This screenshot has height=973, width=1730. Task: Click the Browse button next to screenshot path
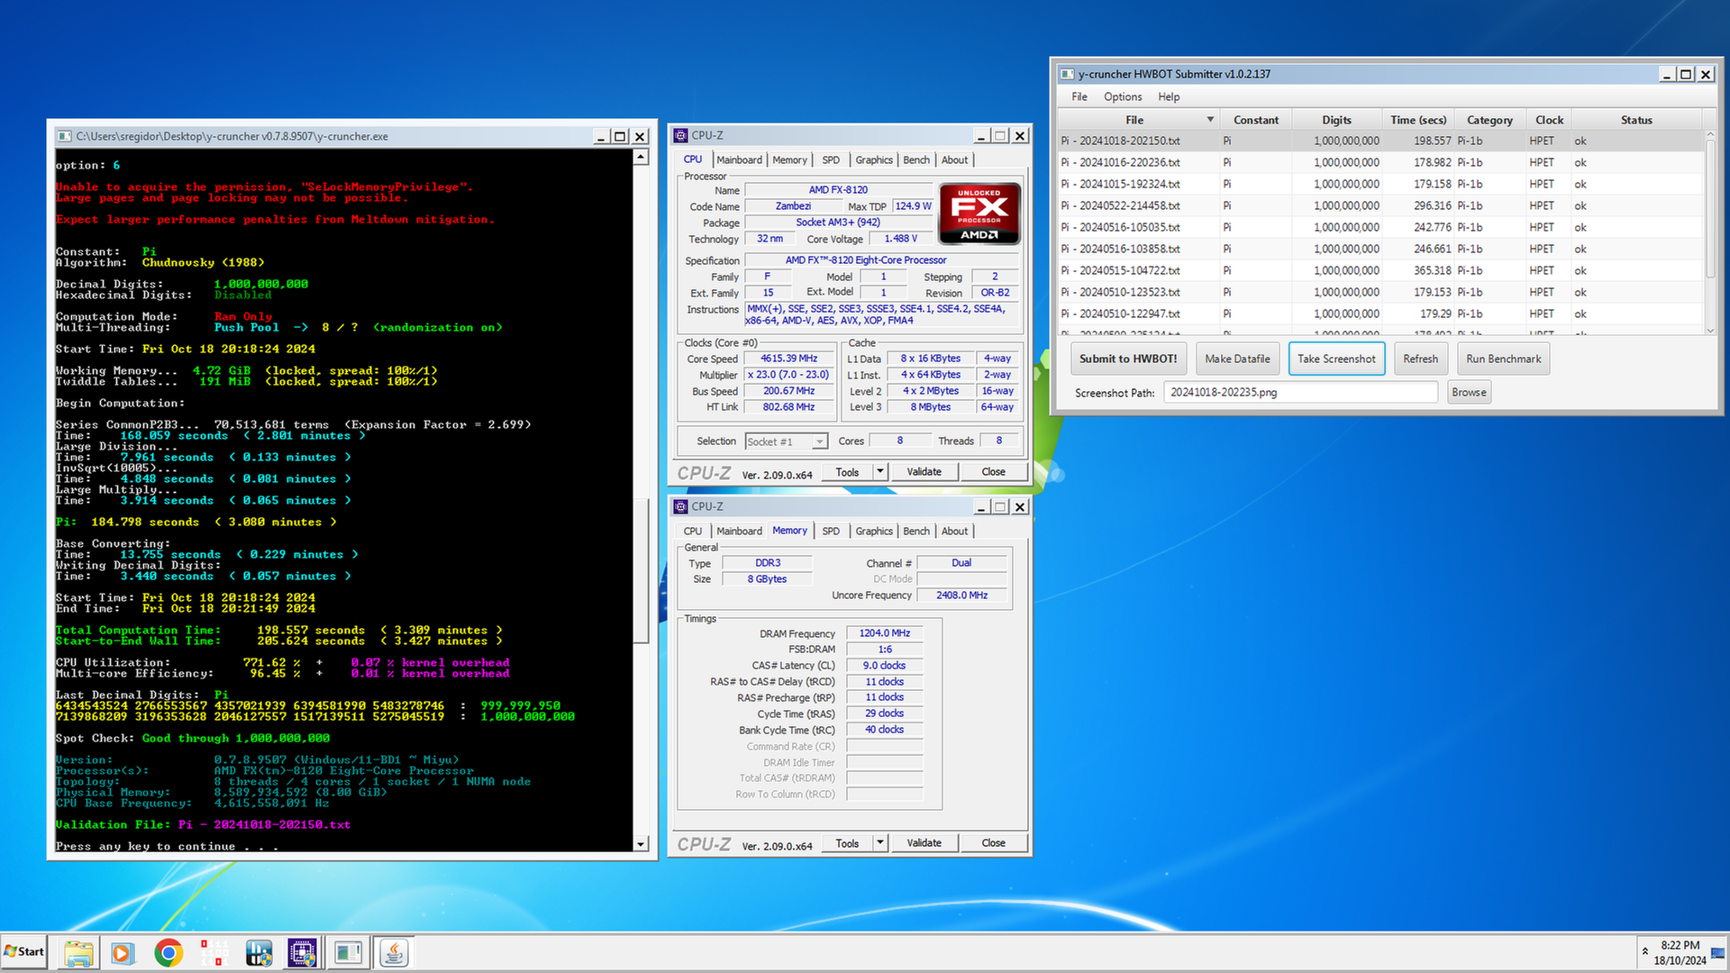click(x=1469, y=392)
